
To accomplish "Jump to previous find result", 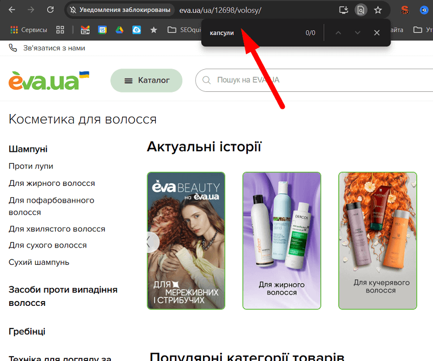I will click(x=338, y=33).
